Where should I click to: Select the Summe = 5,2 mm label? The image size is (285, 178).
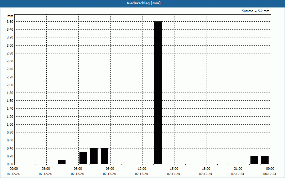(255, 11)
